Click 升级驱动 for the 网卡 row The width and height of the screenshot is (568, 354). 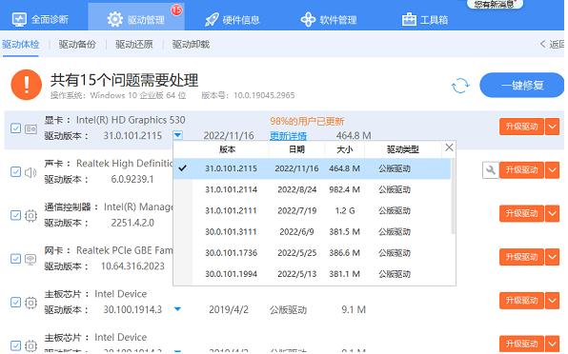[521, 257]
